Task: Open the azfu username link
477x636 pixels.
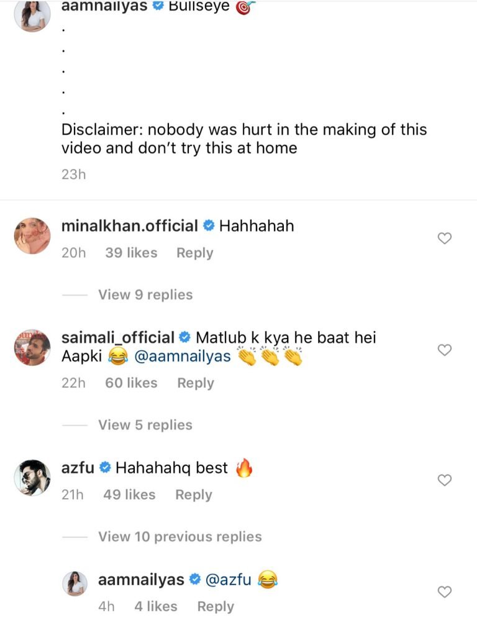Action: (78, 468)
